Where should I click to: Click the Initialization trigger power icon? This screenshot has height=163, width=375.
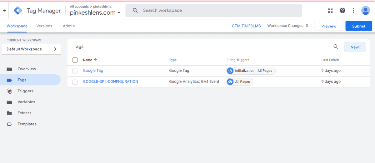click(230, 71)
